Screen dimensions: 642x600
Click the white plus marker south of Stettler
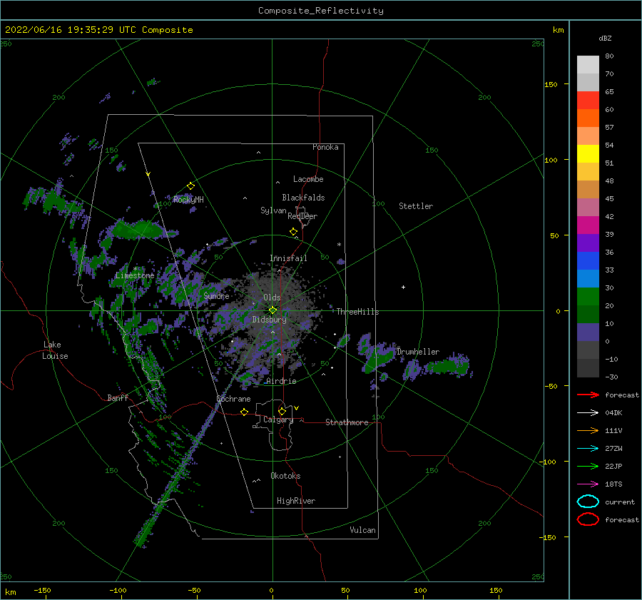pos(403,287)
